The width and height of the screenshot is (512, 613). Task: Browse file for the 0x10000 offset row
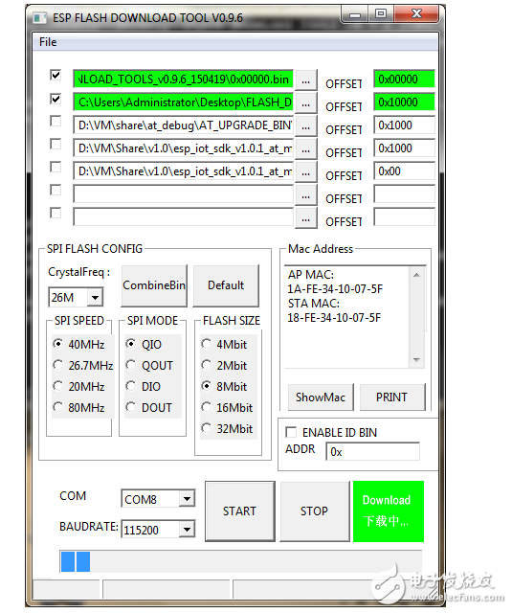[x=306, y=103]
